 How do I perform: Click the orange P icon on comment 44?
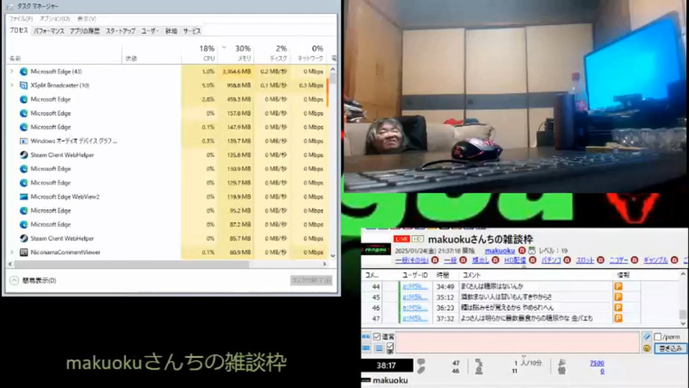[618, 287]
